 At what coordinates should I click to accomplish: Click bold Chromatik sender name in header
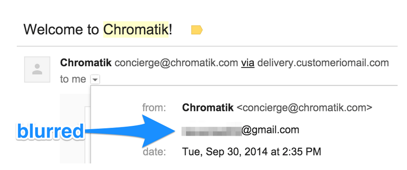click(86, 63)
